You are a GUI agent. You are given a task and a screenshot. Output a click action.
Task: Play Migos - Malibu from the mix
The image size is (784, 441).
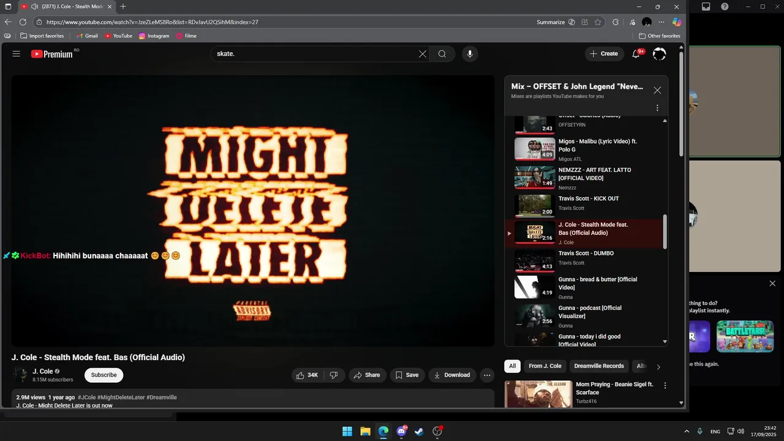click(587, 149)
